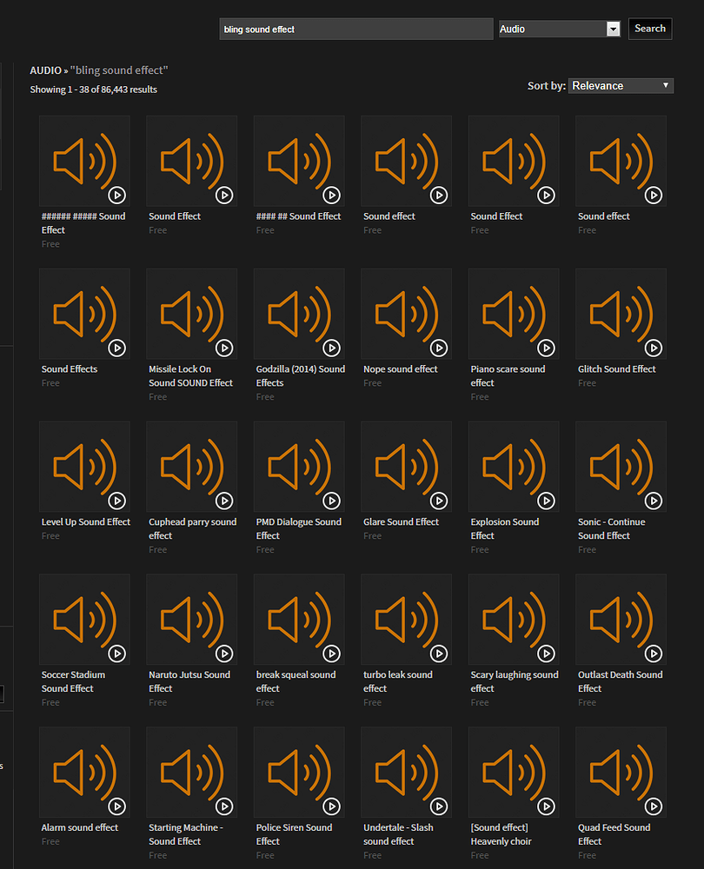This screenshot has height=869, width=704.
Task: Open the "Piano scare sound effect" thumbnail
Action: pyautogui.click(x=514, y=313)
